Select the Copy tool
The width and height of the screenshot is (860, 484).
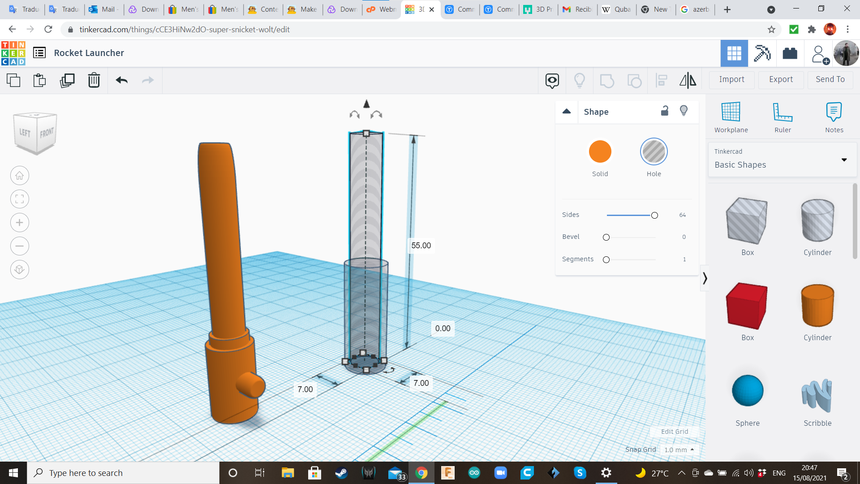[13, 81]
